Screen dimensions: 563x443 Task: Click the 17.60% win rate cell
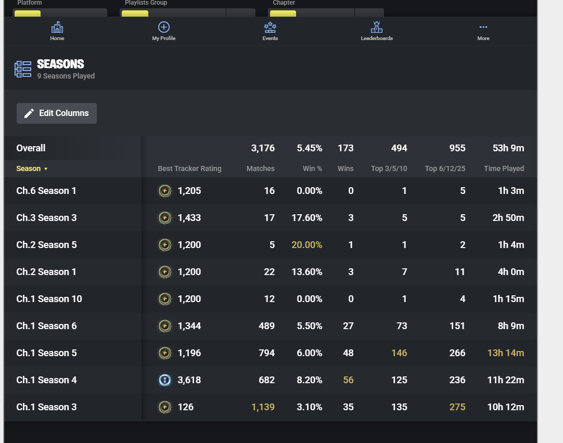pyautogui.click(x=306, y=218)
